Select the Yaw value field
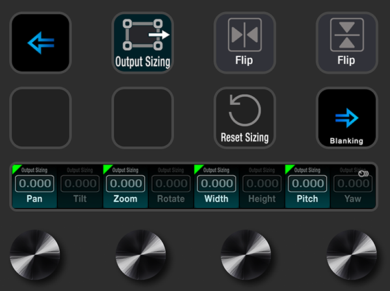Image resolution: width=390 pixels, height=291 pixels. click(353, 183)
